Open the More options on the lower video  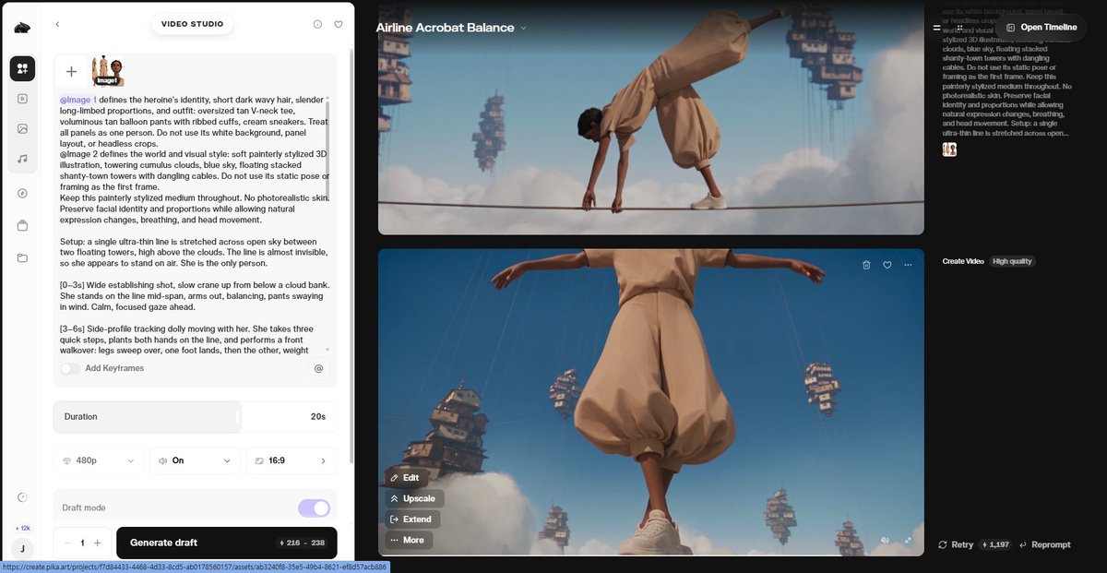407,540
